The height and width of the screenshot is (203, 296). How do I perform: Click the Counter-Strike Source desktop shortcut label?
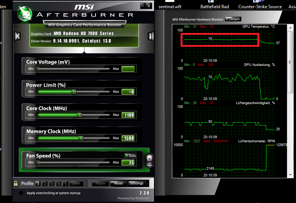tap(260, 7)
